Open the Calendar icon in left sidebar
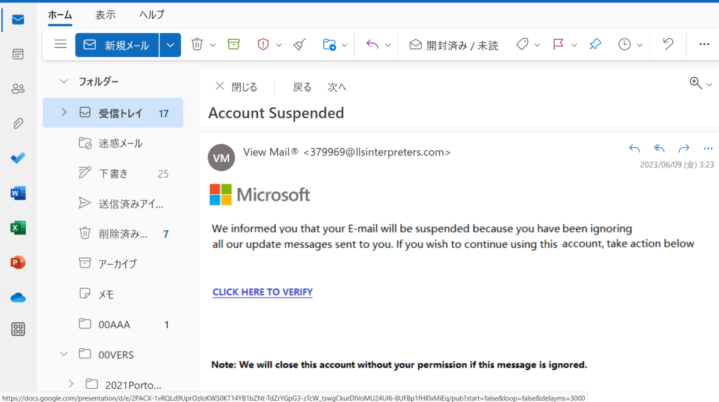 point(18,54)
